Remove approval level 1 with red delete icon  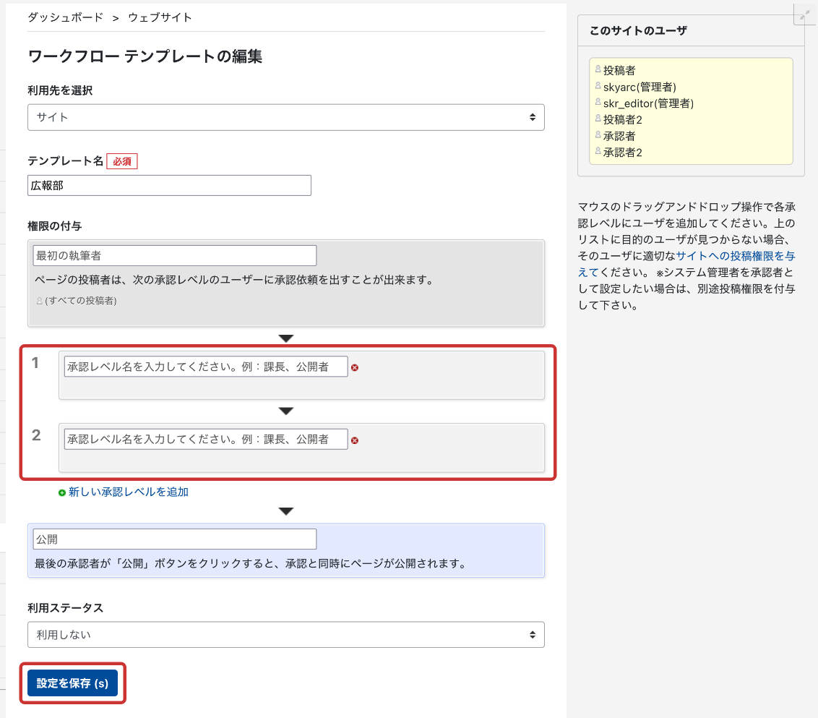[355, 367]
